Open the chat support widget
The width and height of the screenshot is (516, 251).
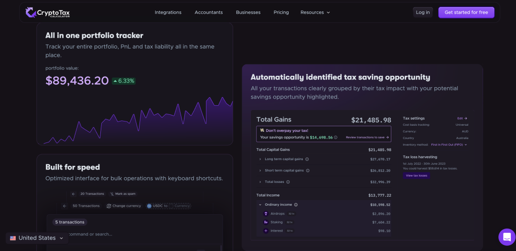click(x=506, y=237)
